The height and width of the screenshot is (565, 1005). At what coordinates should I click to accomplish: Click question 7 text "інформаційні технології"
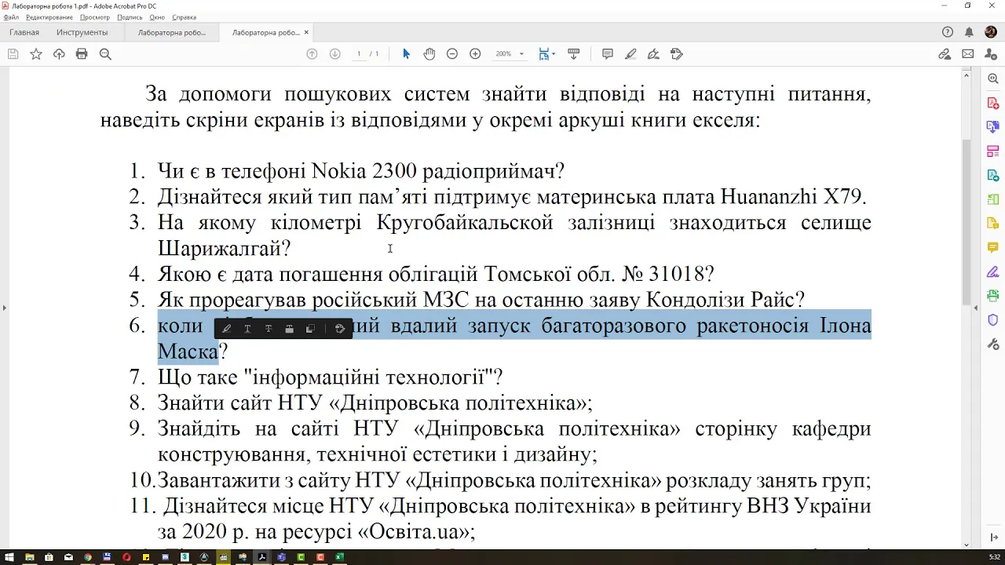coord(368,377)
